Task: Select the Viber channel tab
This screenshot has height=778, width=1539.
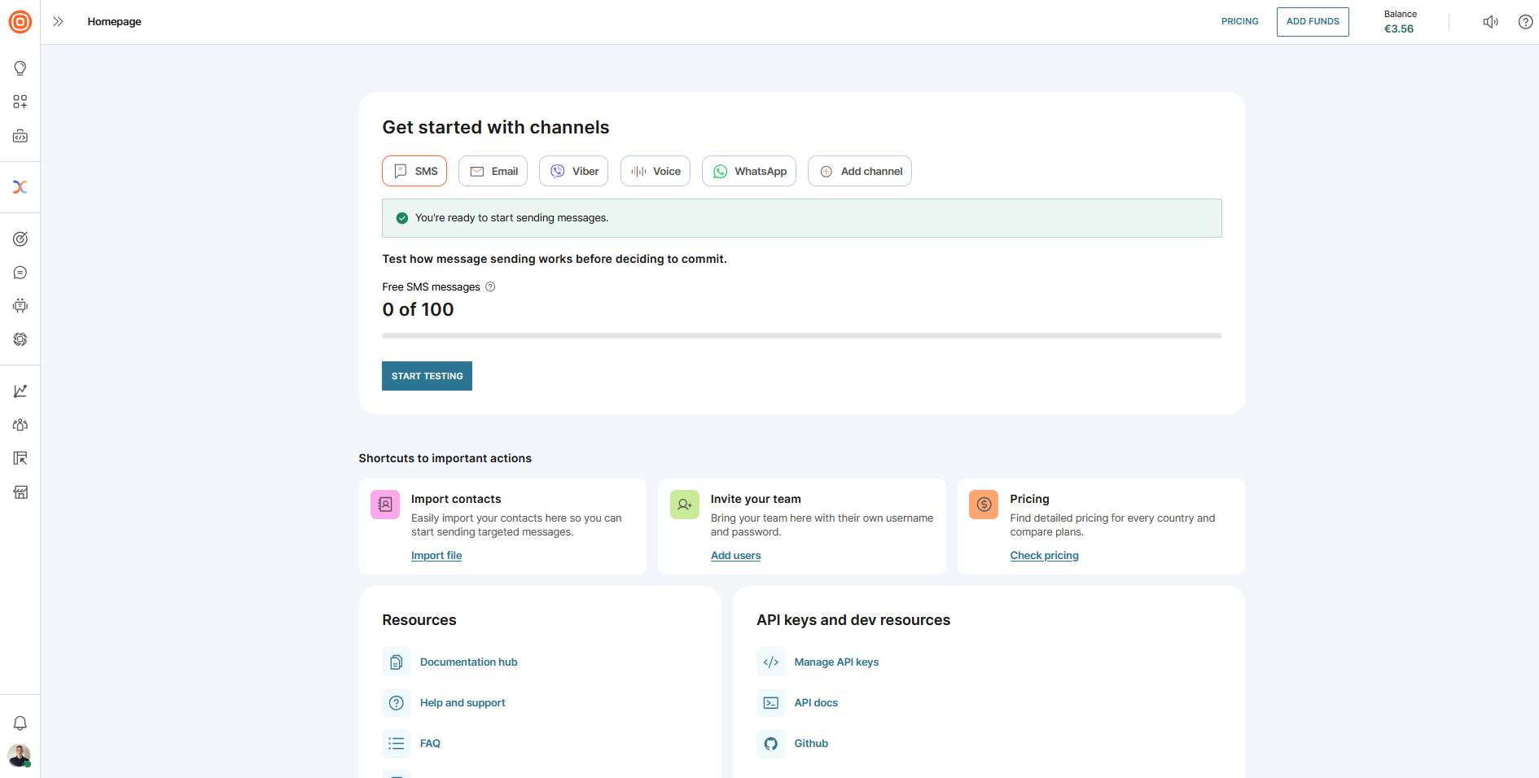Action: 573,171
